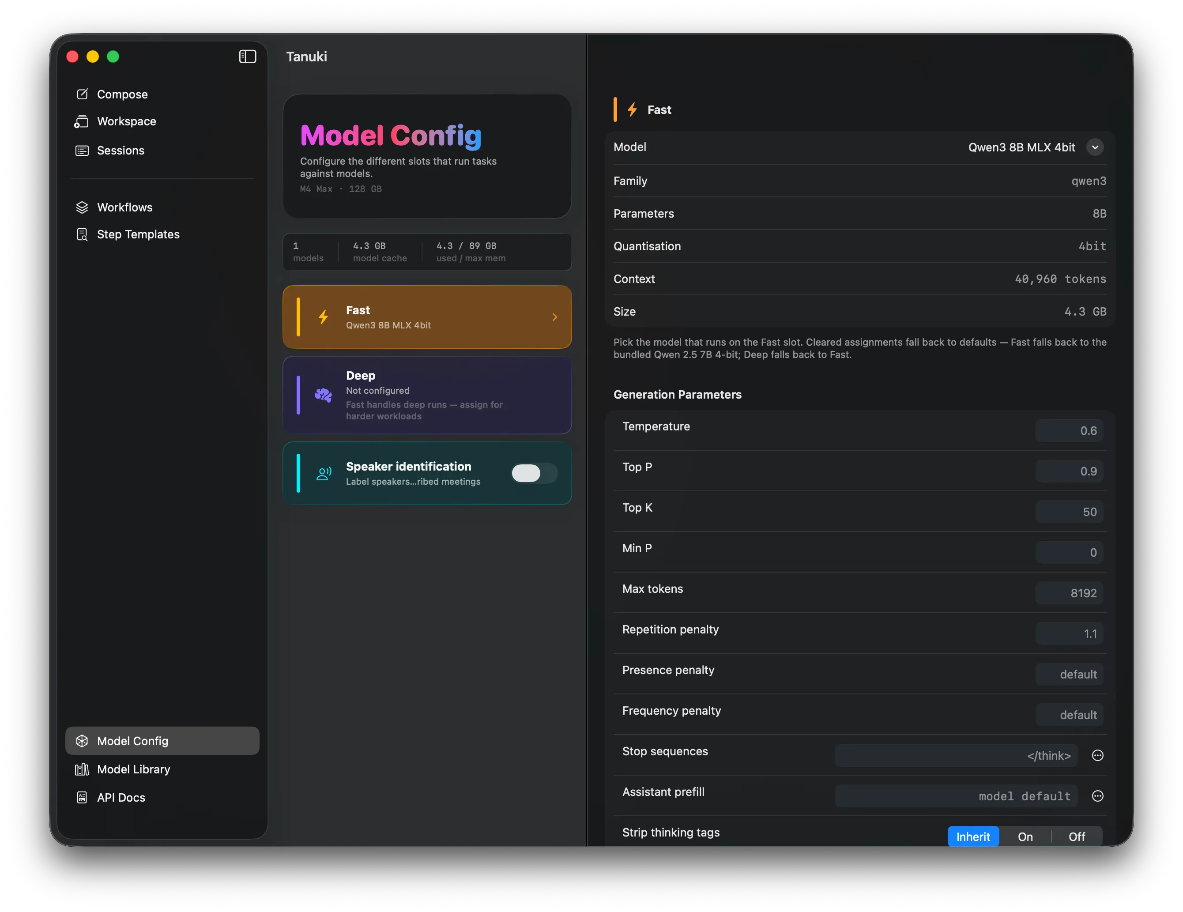
Task: Click the Sessions list icon
Action: (82, 151)
